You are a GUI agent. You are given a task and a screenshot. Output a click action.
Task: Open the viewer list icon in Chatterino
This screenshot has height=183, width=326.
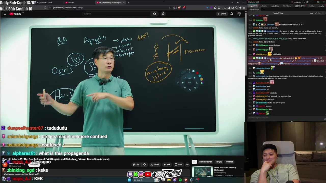coord(319,13)
